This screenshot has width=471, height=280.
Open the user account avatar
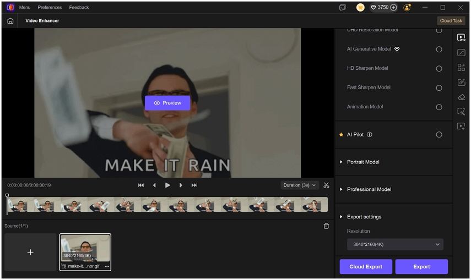[x=407, y=8]
